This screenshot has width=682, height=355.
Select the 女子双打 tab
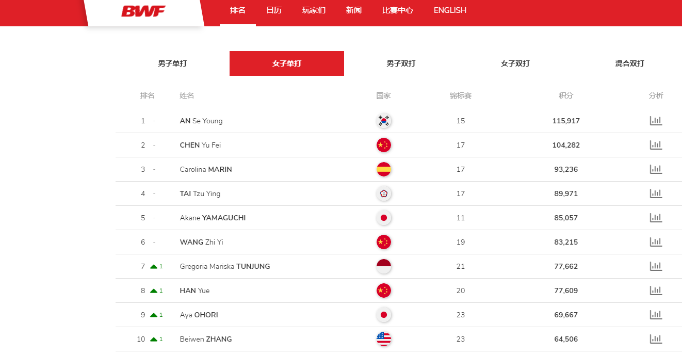coord(515,63)
